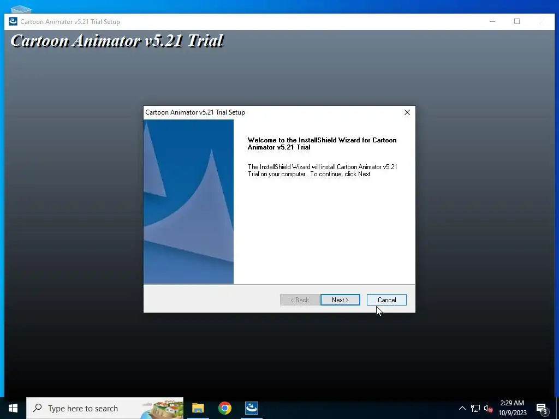
Task: Click the Next button in setup wizard
Action: [340, 300]
